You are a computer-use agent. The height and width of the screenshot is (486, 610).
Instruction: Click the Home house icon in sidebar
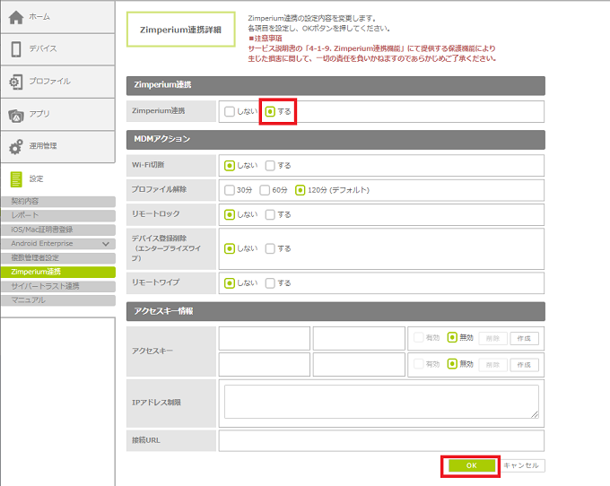click(x=16, y=17)
